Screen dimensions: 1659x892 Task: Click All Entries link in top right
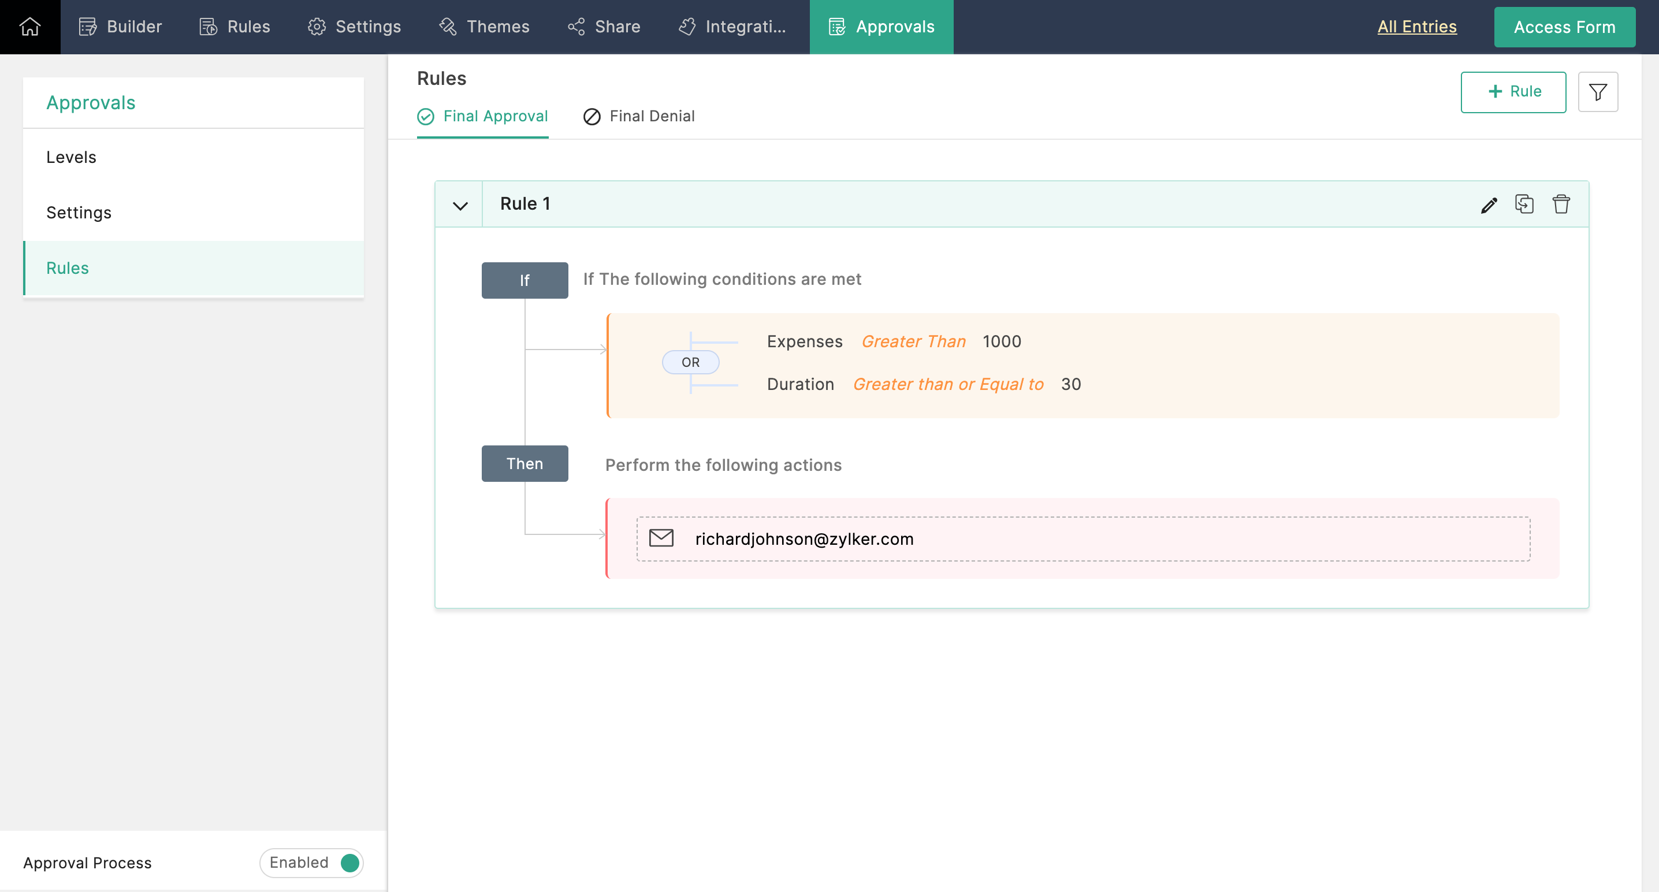pos(1418,25)
